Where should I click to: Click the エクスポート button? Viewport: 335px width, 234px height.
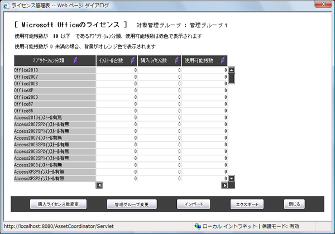point(247,204)
